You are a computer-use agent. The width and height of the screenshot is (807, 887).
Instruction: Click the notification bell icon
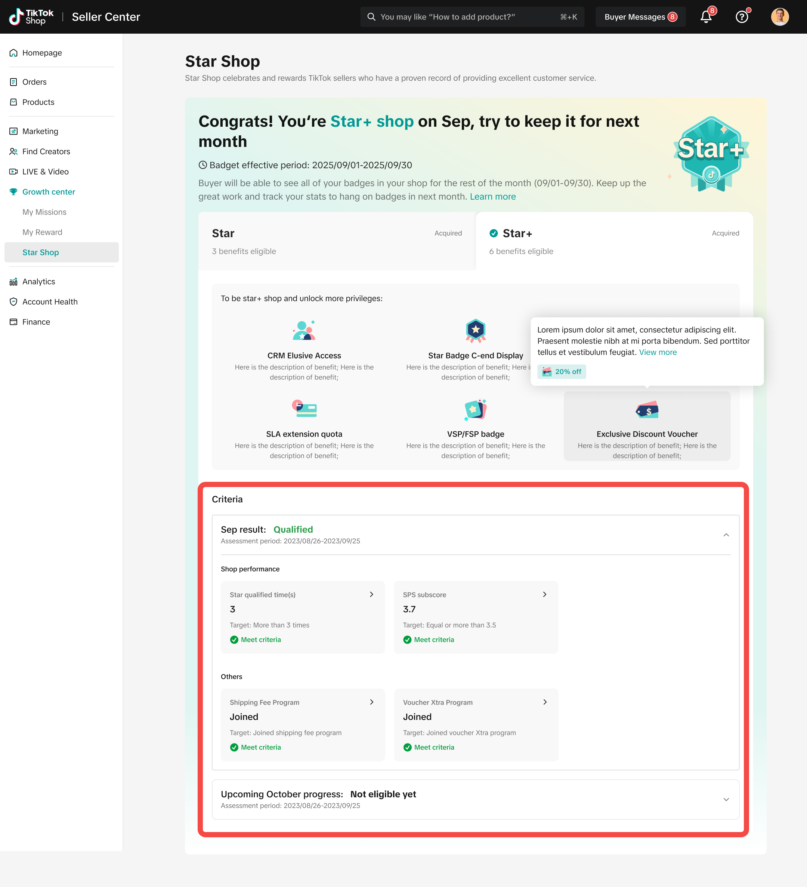[x=705, y=17]
